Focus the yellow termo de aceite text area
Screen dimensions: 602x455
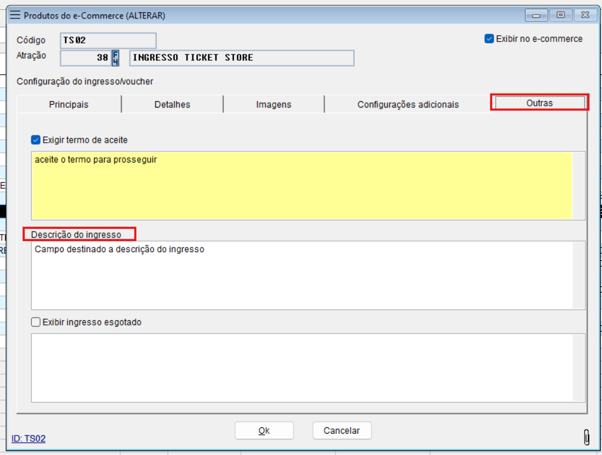(x=300, y=185)
